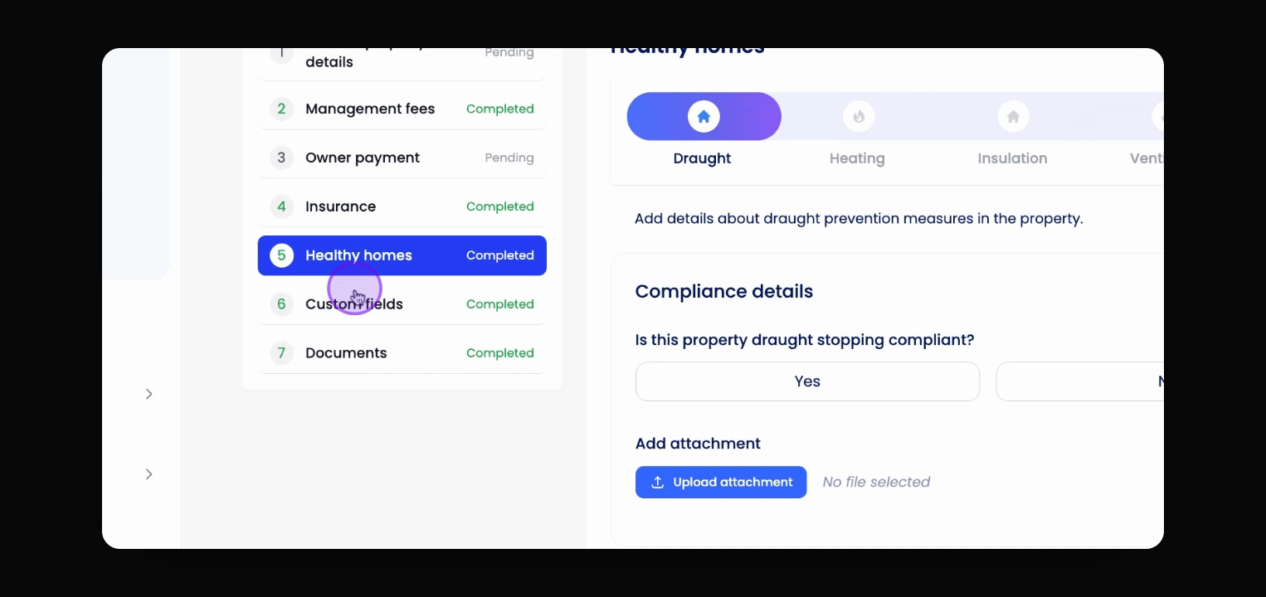Image resolution: width=1266 pixels, height=597 pixels.
Task: Click step number 2 circle
Action: pos(281,109)
